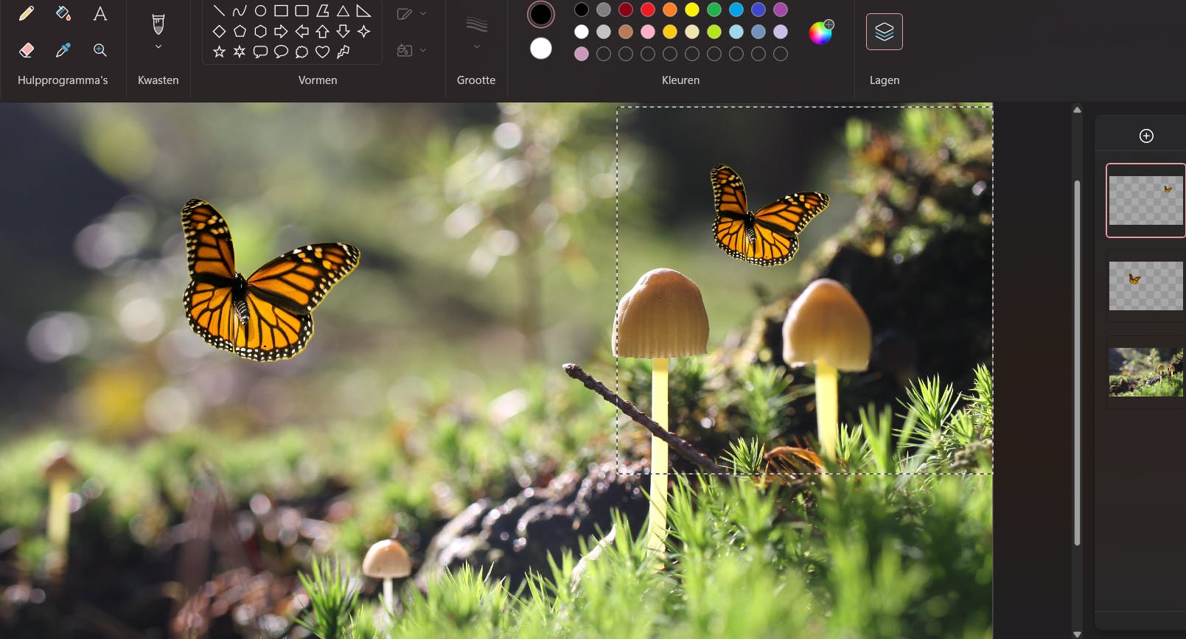Click the canvas scrollbar up arrow

coord(1077,110)
